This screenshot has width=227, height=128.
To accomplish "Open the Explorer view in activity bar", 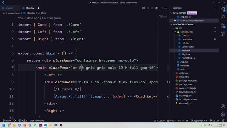I will [x=223, y=9].
